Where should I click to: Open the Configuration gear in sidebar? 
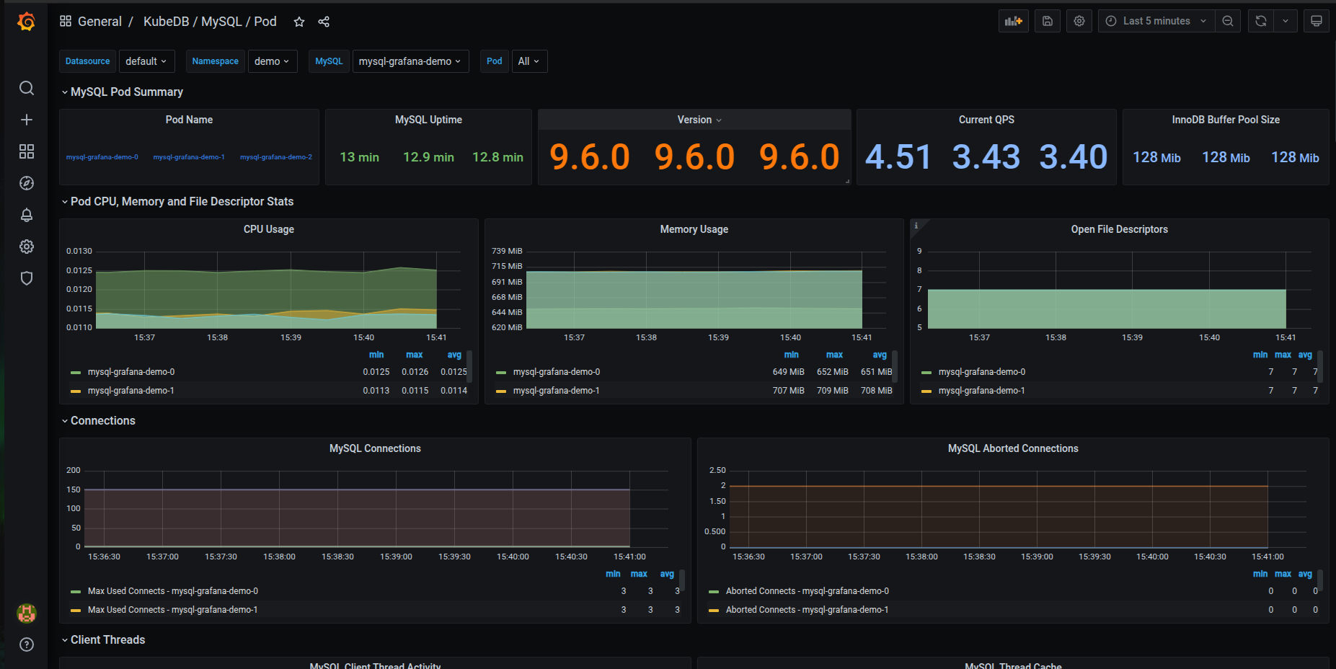click(27, 247)
